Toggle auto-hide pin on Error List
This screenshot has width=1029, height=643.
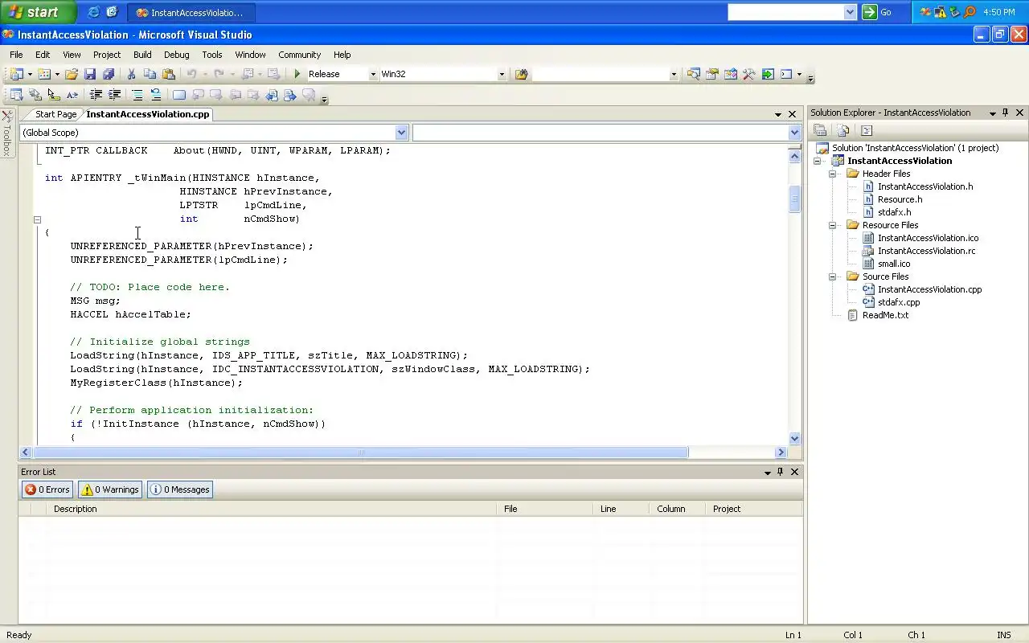pyautogui.click(x=780, y=472)
